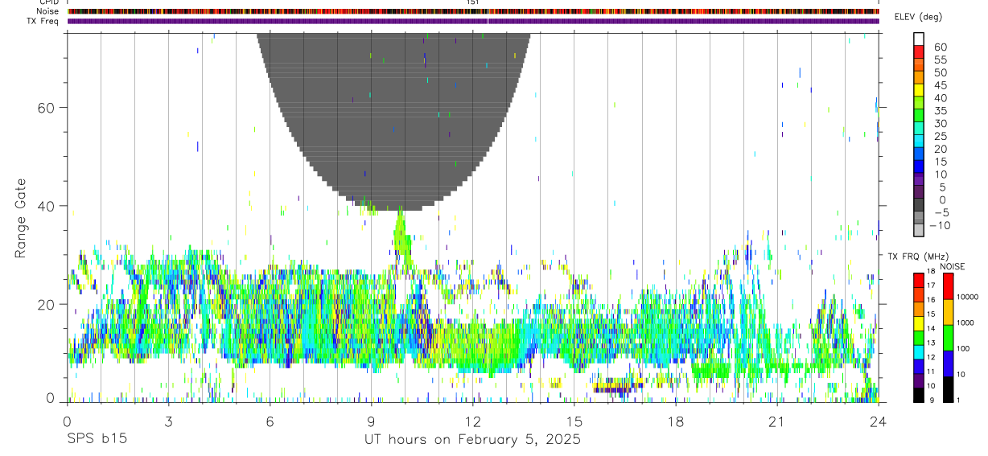Pick the black bottom segment of TX FRQ colorbar
The image size is (988, 456).
click(918, 395)
